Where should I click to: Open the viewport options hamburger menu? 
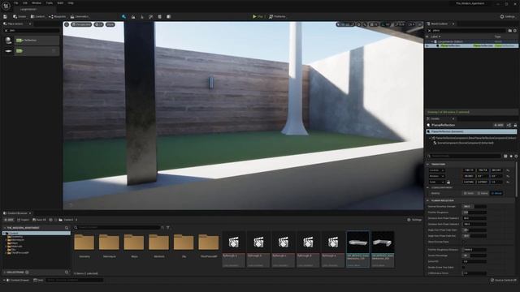click(x=67, y=24)
